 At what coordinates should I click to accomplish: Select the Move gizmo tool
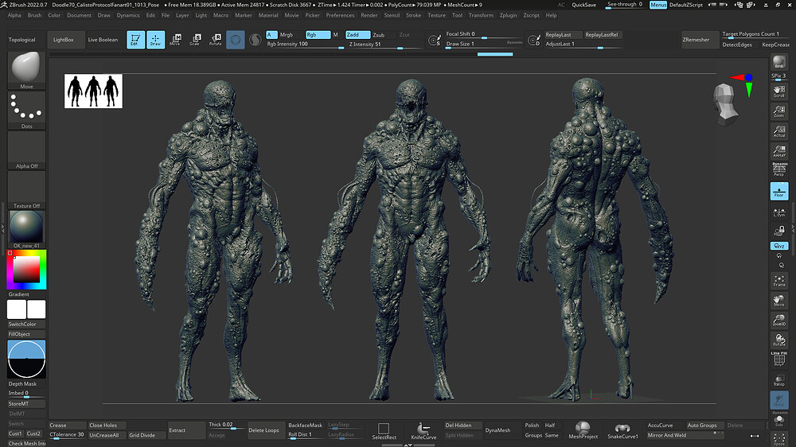tap(175, 40)
